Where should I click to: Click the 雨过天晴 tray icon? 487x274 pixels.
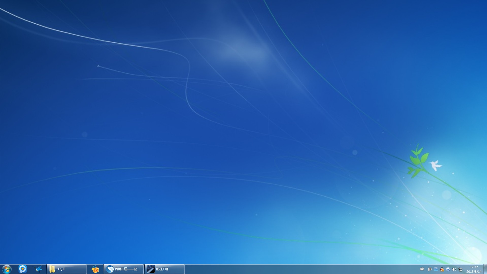click(x=436, y=269)
